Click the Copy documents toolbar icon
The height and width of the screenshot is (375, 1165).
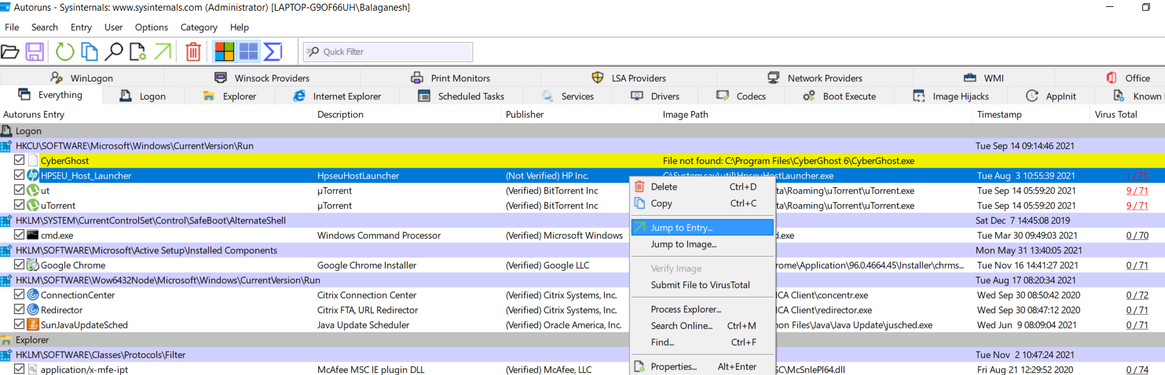[89, 52]
